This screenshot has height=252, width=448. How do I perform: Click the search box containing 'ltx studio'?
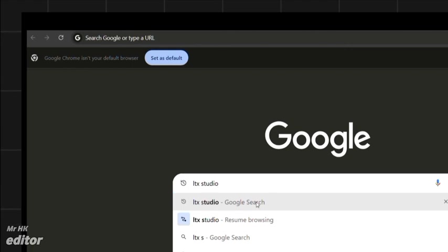[x=310, y=183]
